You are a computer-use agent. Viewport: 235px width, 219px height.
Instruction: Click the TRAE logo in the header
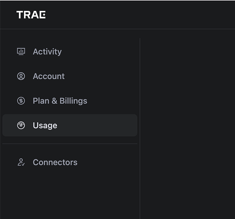coord(31,15)
